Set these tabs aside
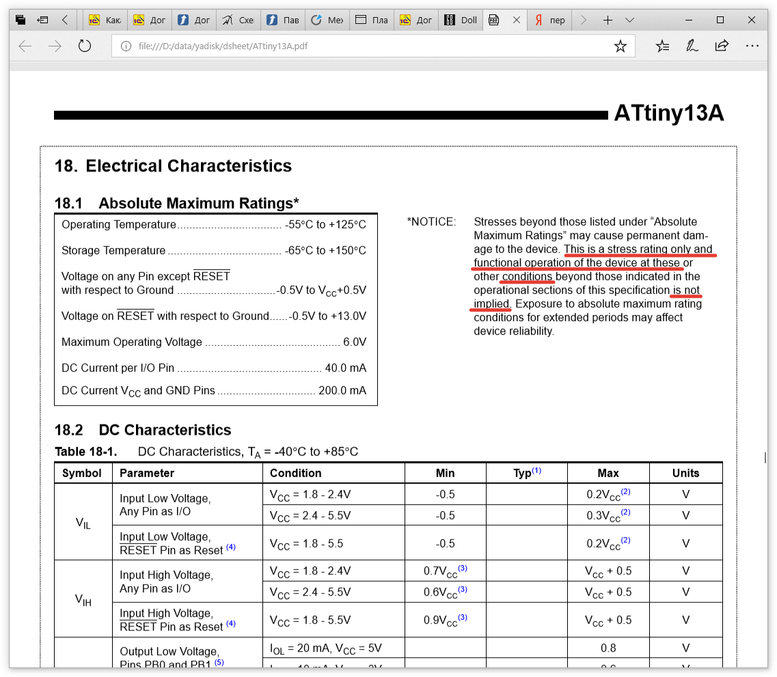The image size is (777, 677). (x=42, y=20)
